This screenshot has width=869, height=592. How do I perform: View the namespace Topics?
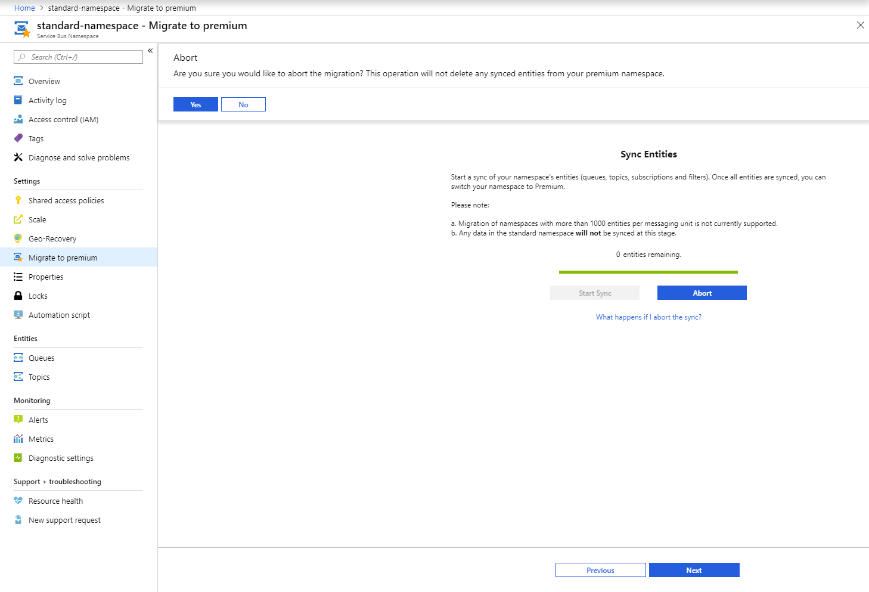[39, 377]
